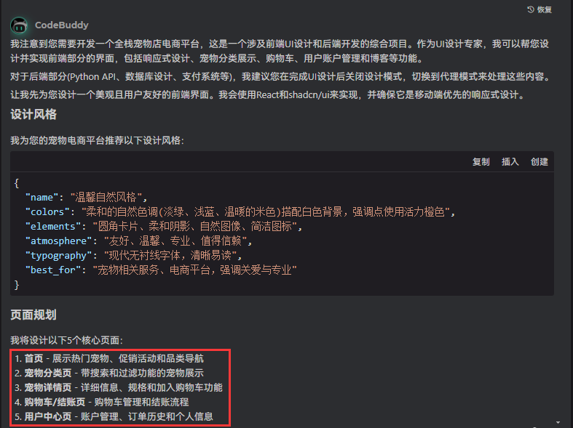Select the 设计风格 heading
Screen dimensions: 573x428
point(33,115)
